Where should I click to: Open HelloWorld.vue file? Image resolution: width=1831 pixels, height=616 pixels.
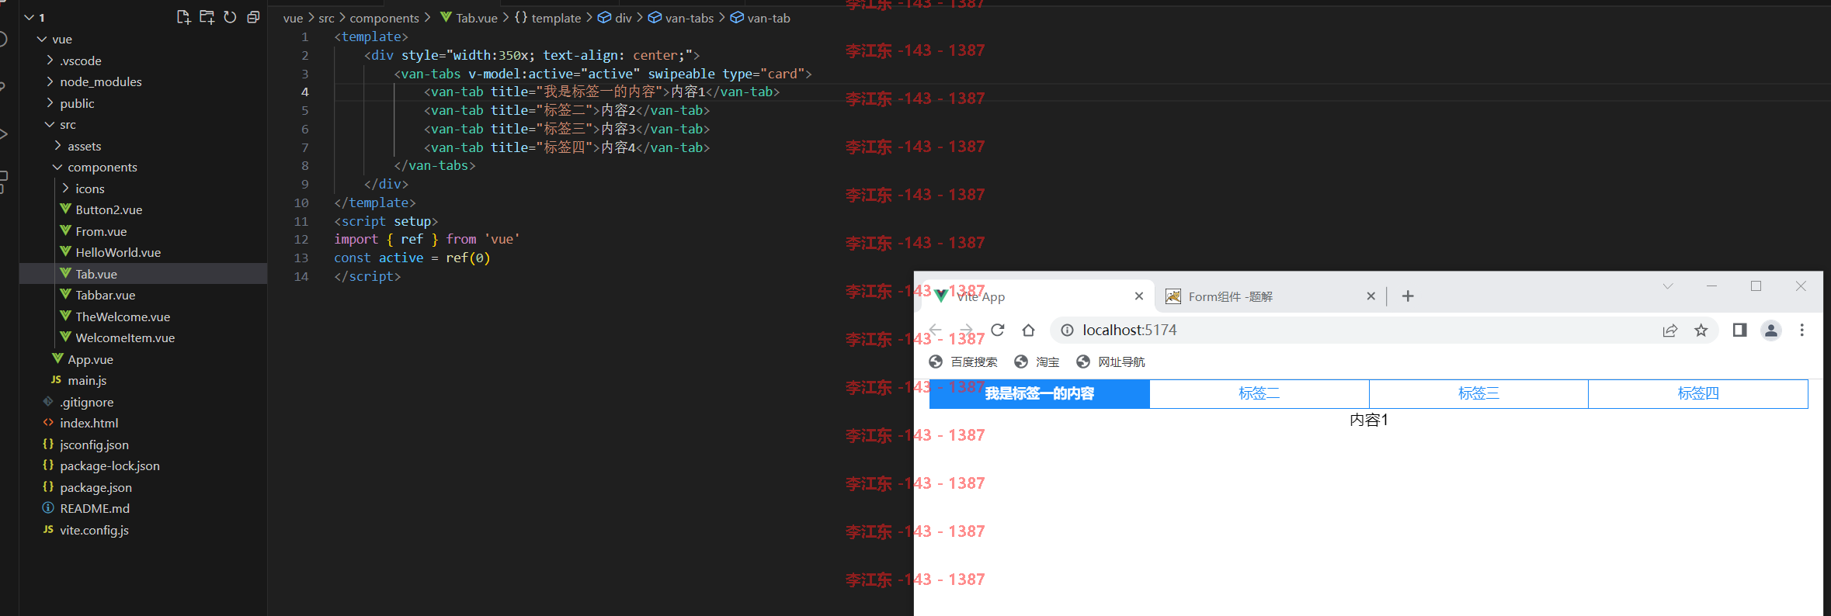(x=118, y=252)
